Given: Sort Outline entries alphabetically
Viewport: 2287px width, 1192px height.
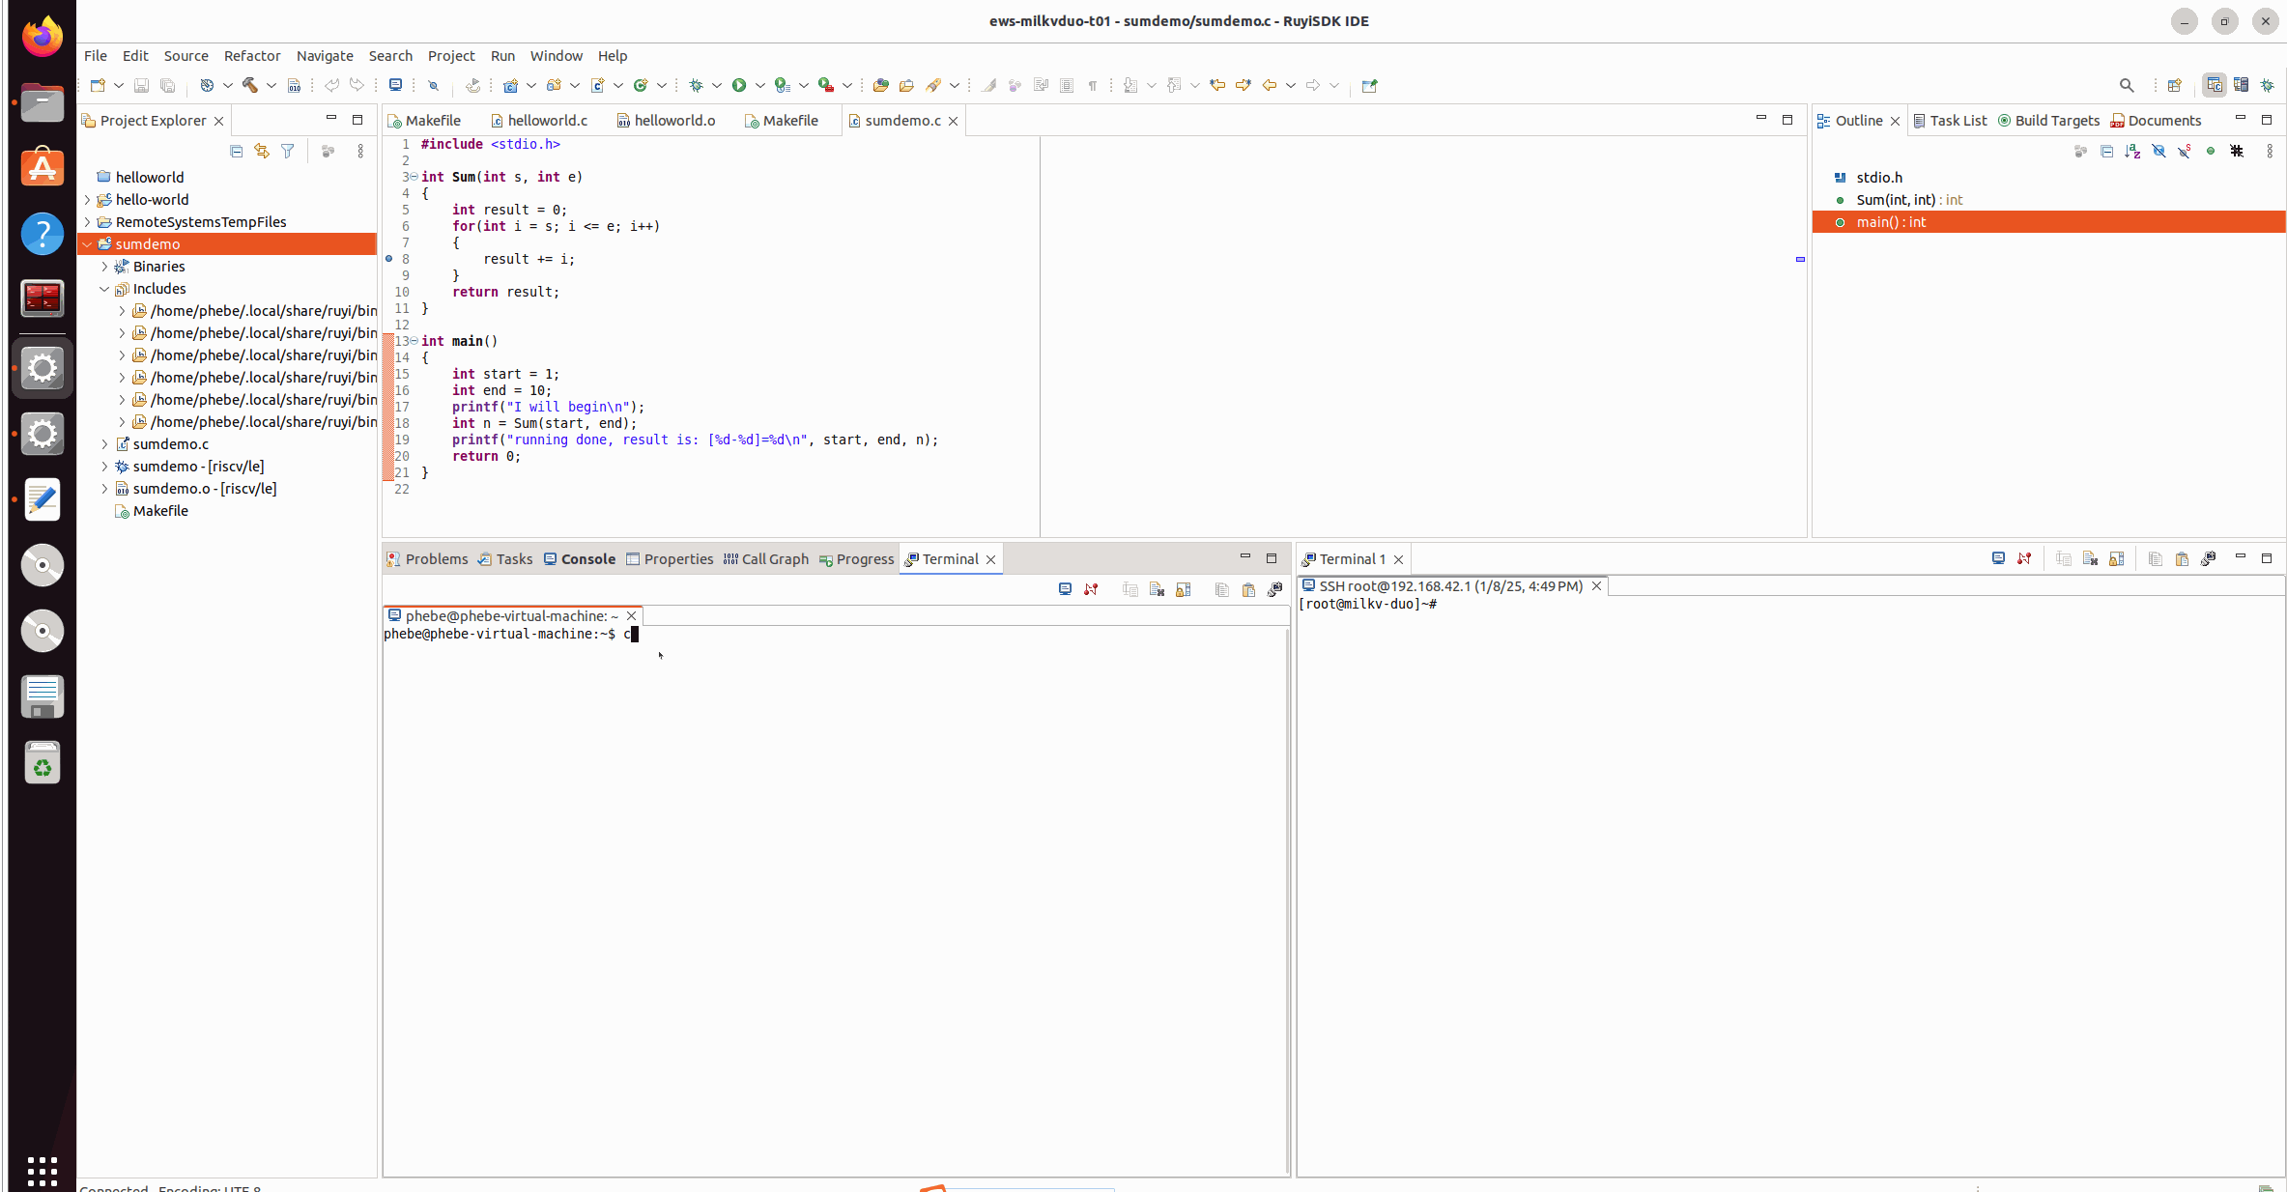Looking at the screenshot, I should (2132, 152).
